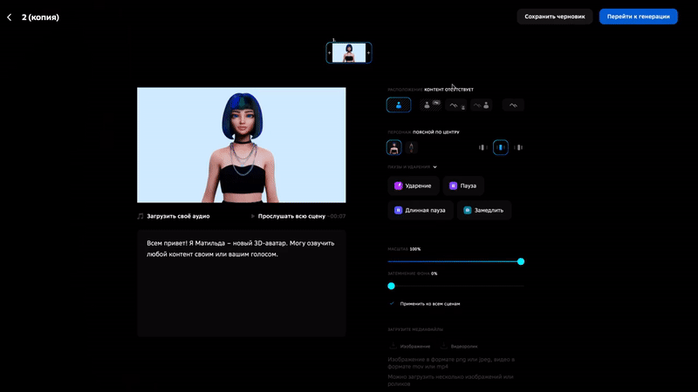Select avatar with picture-in-picture layout

click(x=430, y=105)
